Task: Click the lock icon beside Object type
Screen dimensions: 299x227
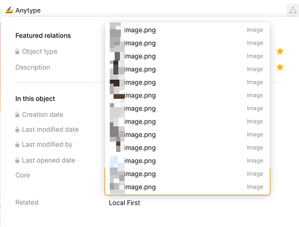Action: click(18, 51)
